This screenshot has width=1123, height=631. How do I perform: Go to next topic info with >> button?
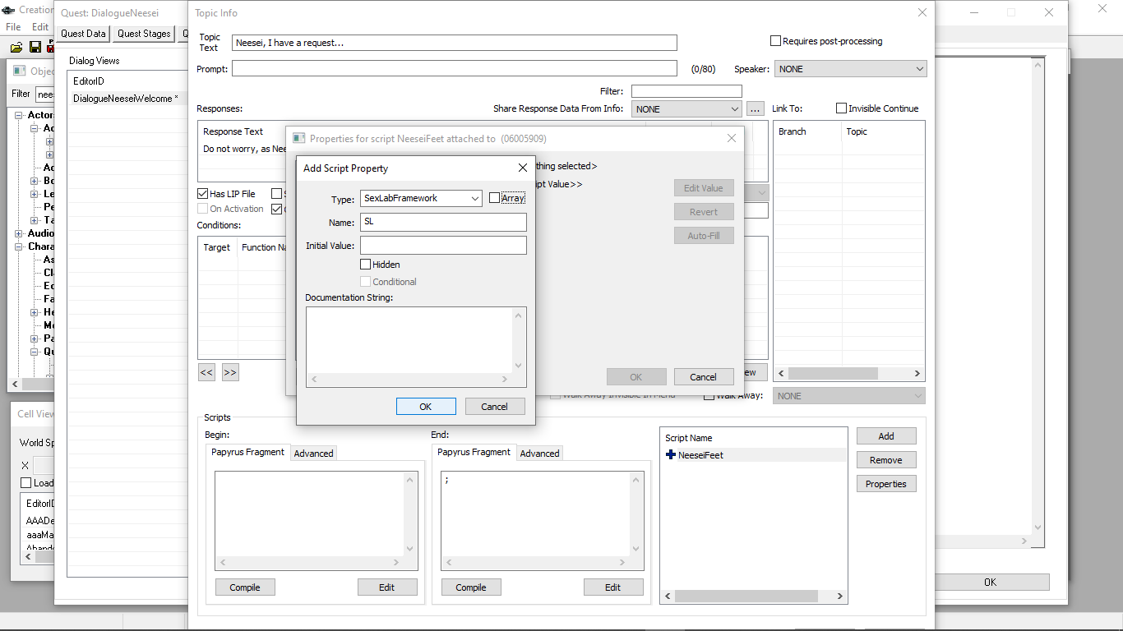[x=230, y=372]
